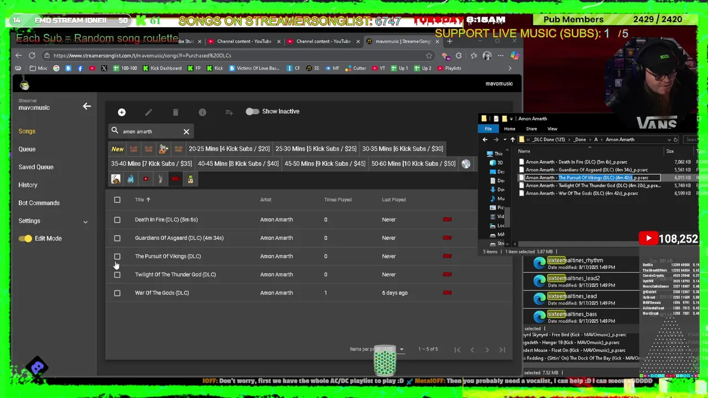Image resolution: width=708 pixels, height=398 pixels.
Task: Click the delete trash icon in songs toolbar
Action: click(x=175, y=112)
